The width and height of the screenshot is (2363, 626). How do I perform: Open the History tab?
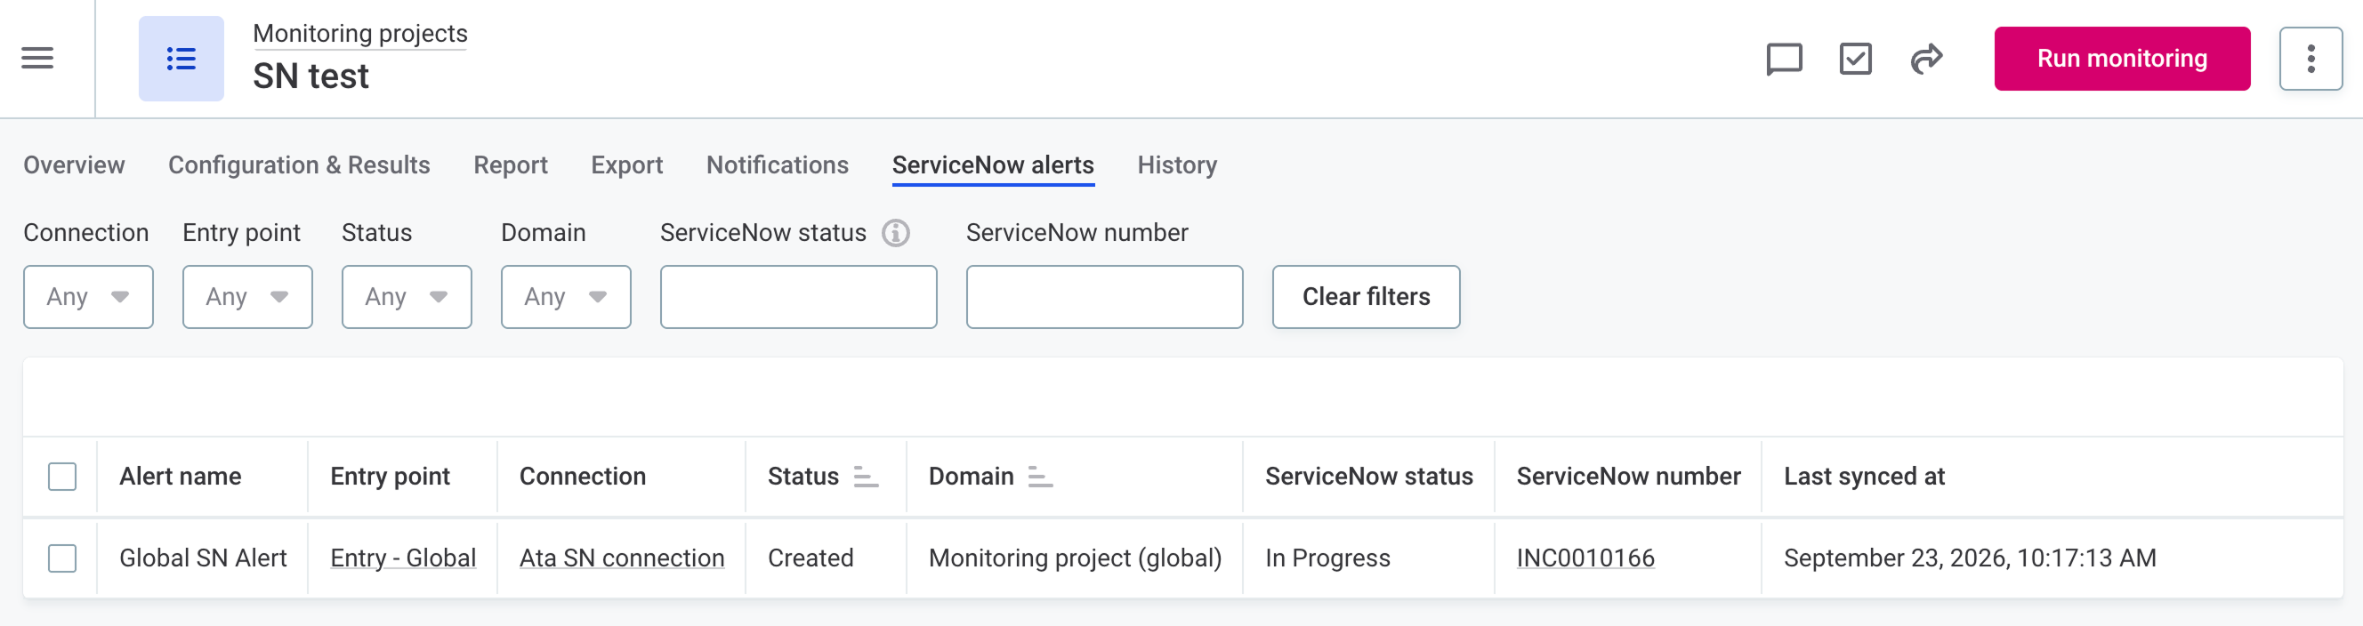1177,165
